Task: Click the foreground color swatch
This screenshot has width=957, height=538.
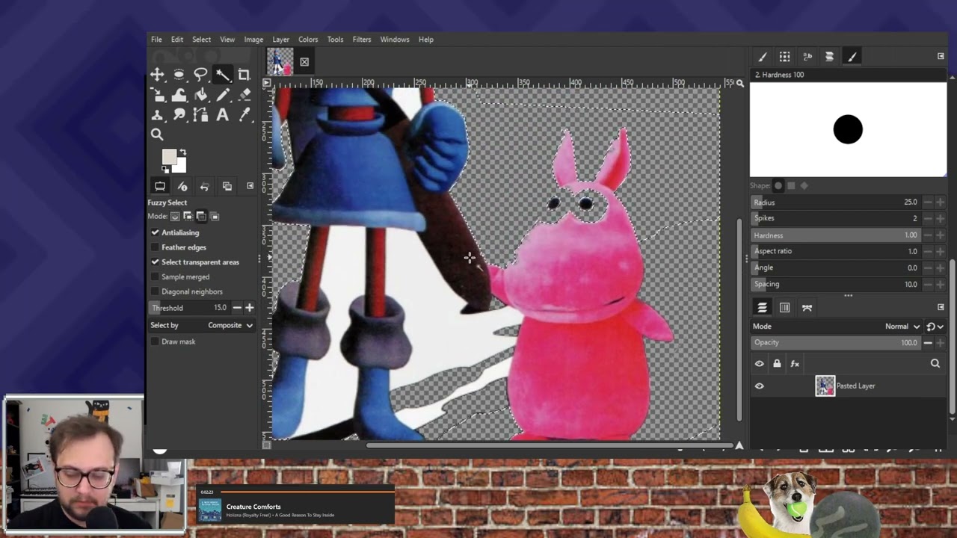Action: coord(169,157)
